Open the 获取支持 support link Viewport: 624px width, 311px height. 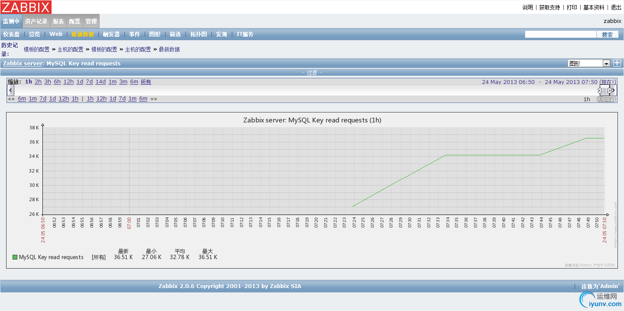[549, 7]
